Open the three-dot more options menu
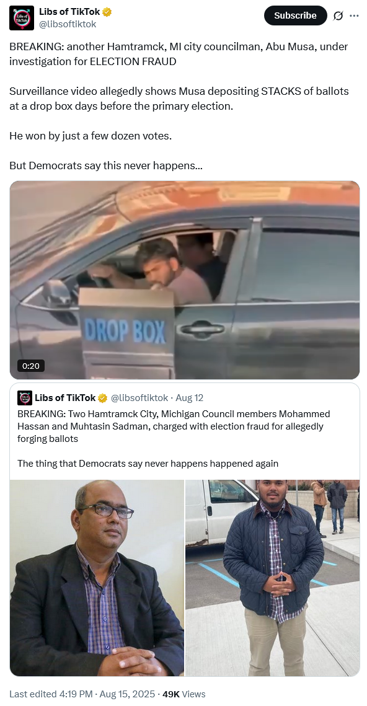Screen dimensions: 367x706 point(355,15)
